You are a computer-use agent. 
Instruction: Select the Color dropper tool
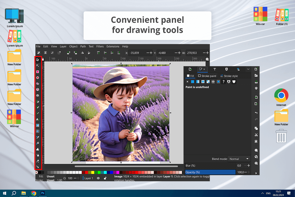(37, 137)
